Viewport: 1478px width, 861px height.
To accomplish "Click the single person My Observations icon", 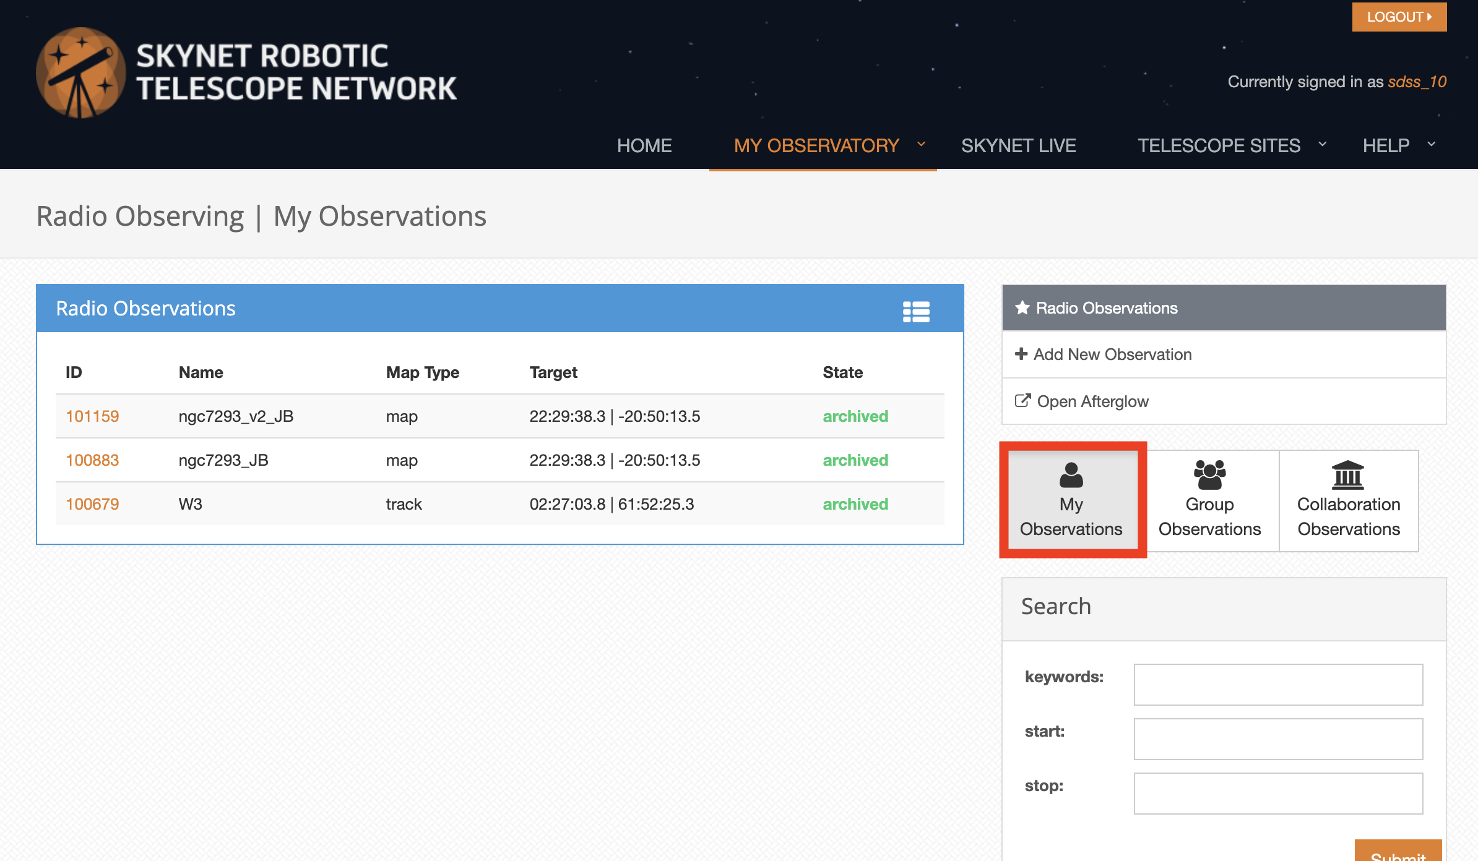I will click(1071, 475).
